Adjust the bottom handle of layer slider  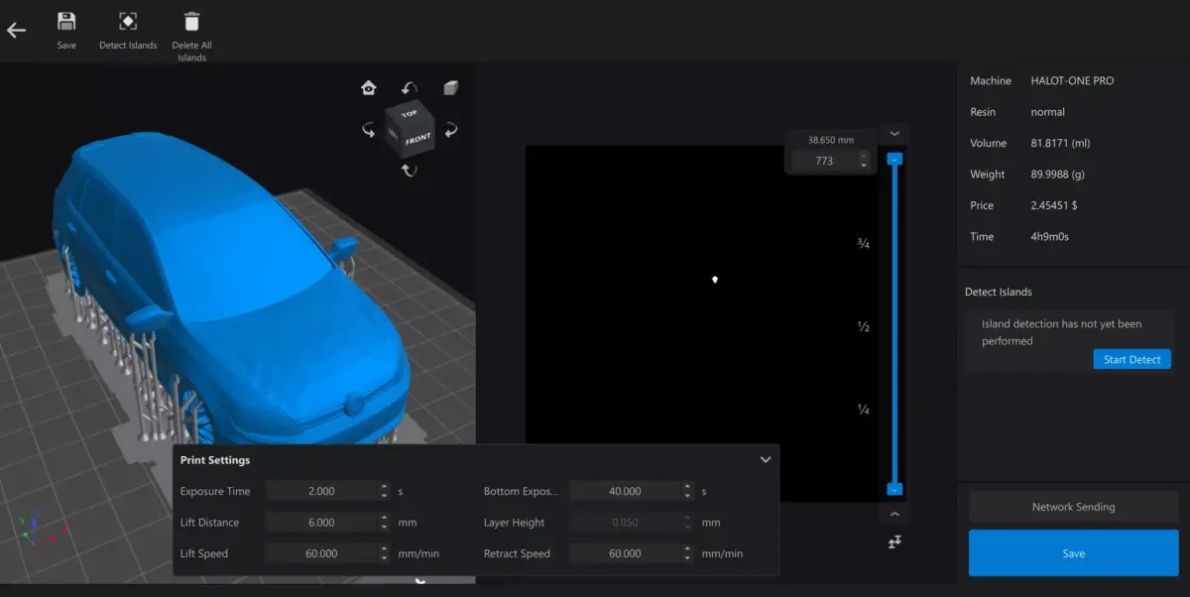pos(894,489)
